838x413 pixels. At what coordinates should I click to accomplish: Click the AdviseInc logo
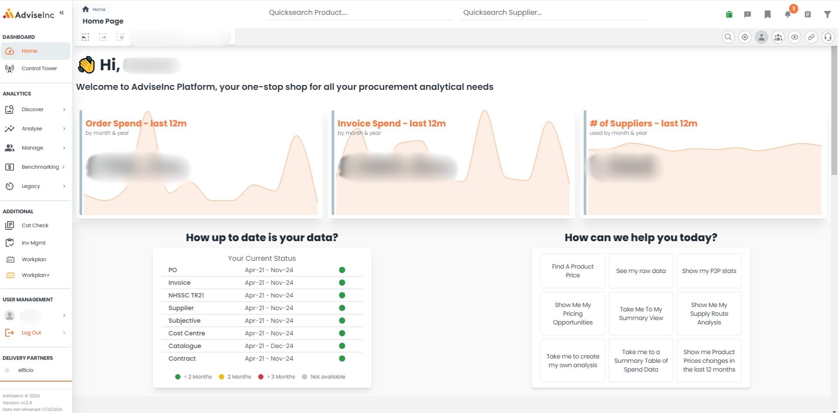click(28, 14)
